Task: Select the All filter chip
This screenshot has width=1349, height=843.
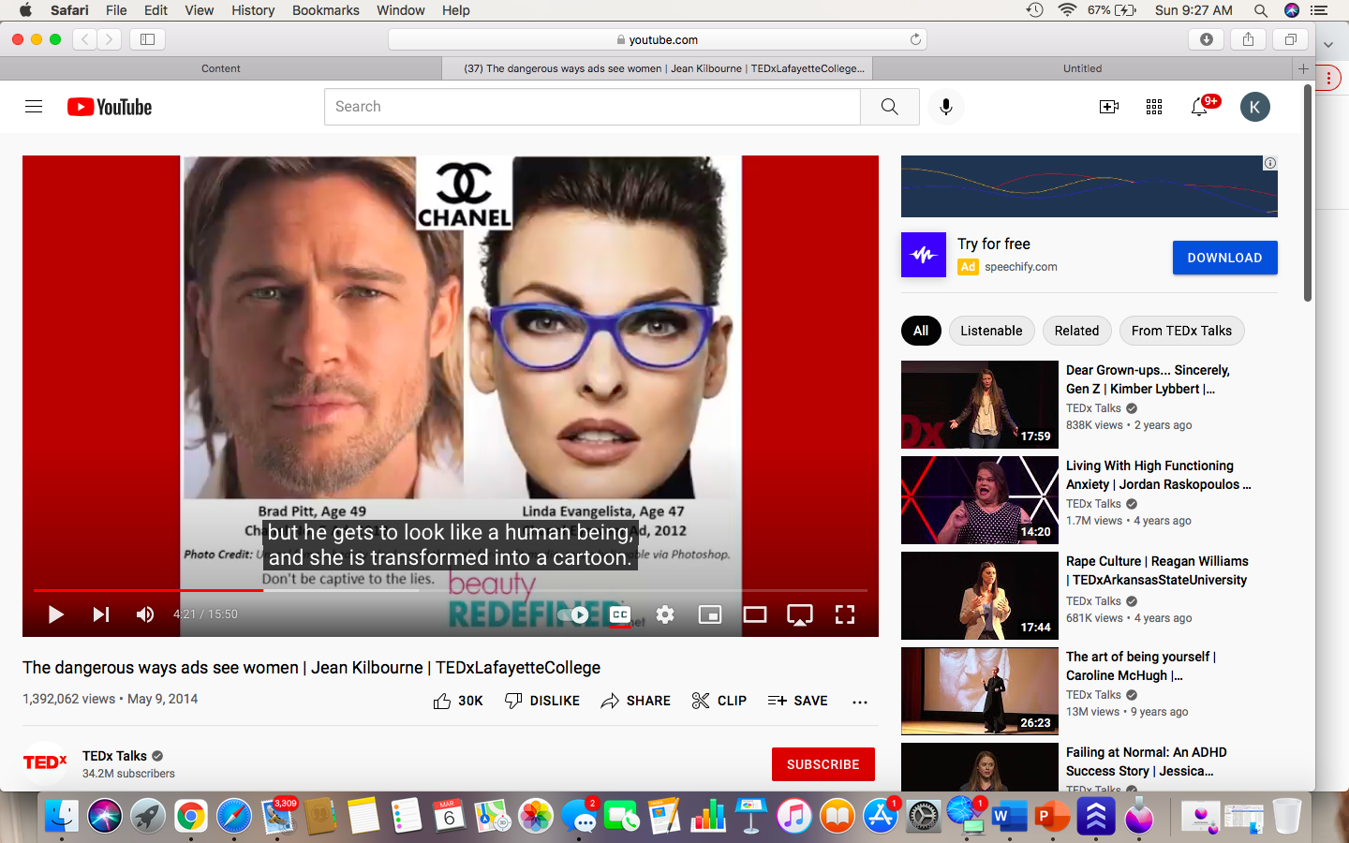Action: click(921, 331)
